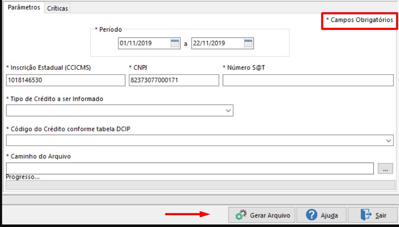Click the Progresso... label
Viewport: 399px width, 227px height.
23,177
